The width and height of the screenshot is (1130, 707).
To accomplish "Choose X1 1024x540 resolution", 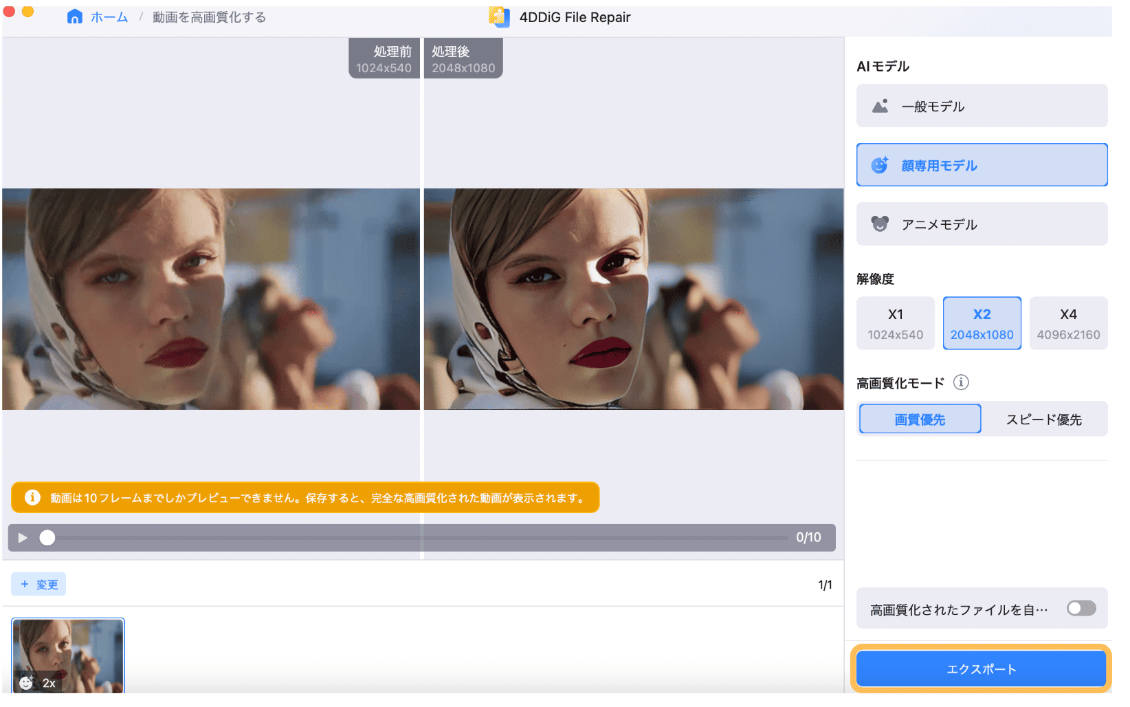I will click(x=895, y=323).
